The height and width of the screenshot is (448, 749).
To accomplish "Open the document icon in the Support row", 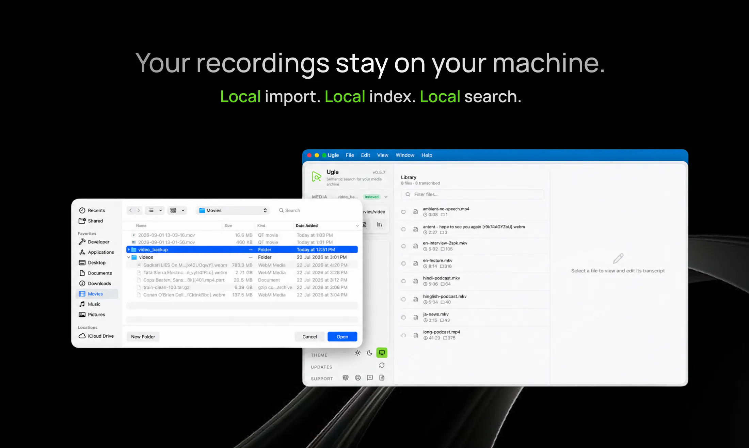I will (x=382, y=378).
